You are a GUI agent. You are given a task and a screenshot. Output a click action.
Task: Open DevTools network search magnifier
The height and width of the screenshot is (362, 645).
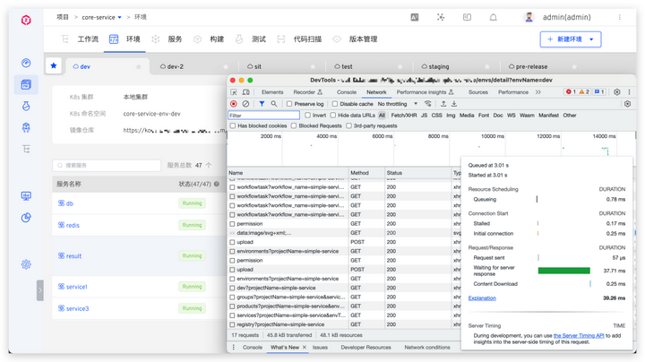[274, 104]
